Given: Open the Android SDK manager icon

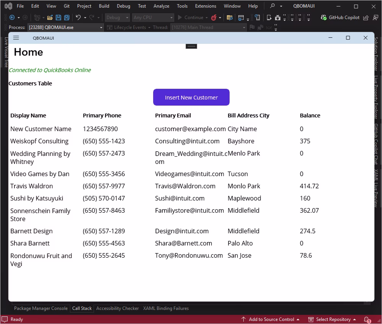Looking at the screenshot, I should 277,18.
